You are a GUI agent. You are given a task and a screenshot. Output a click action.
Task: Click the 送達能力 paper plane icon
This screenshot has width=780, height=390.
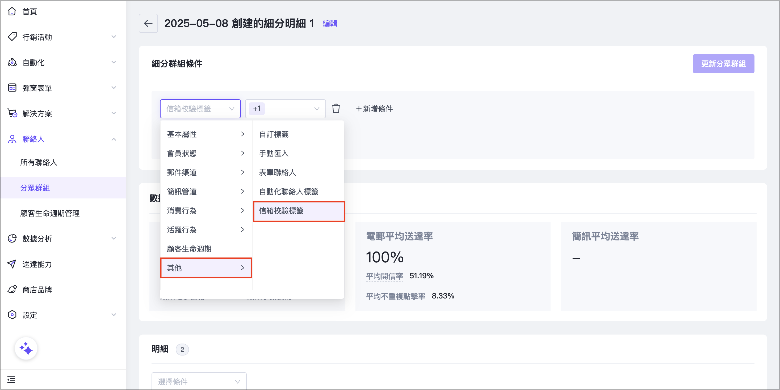coord(12,264)
